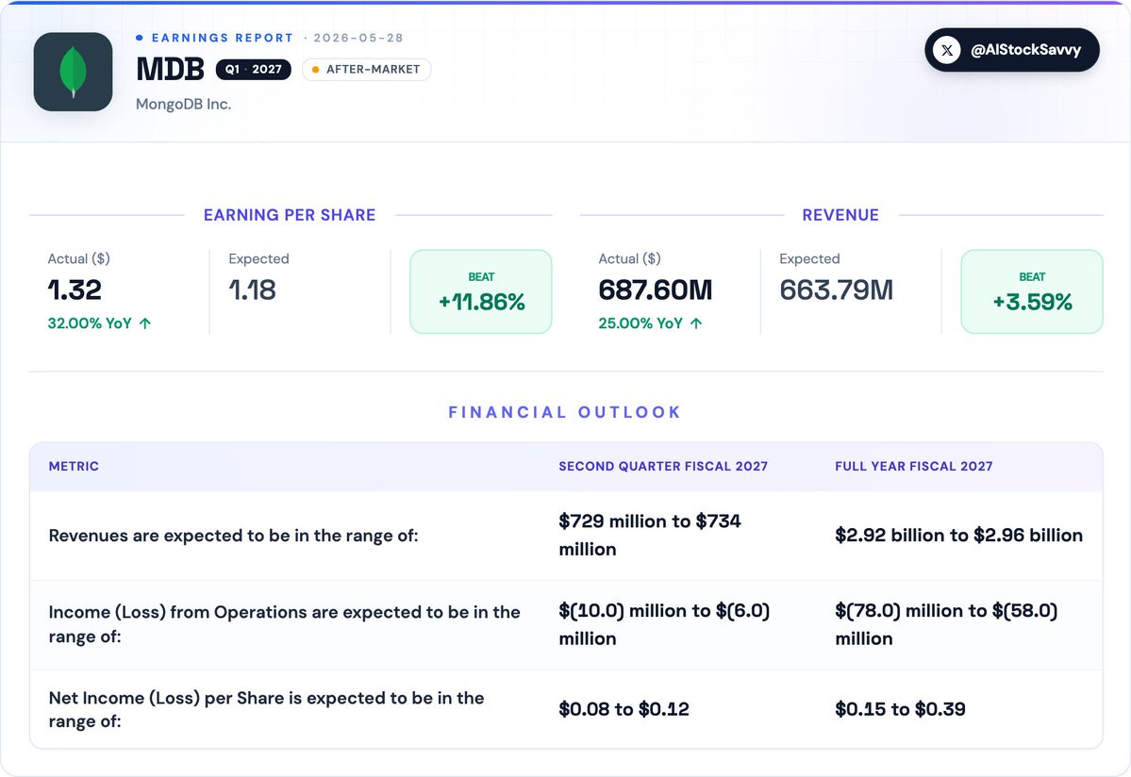Click the MDB ticker symbol

(170, 69)
